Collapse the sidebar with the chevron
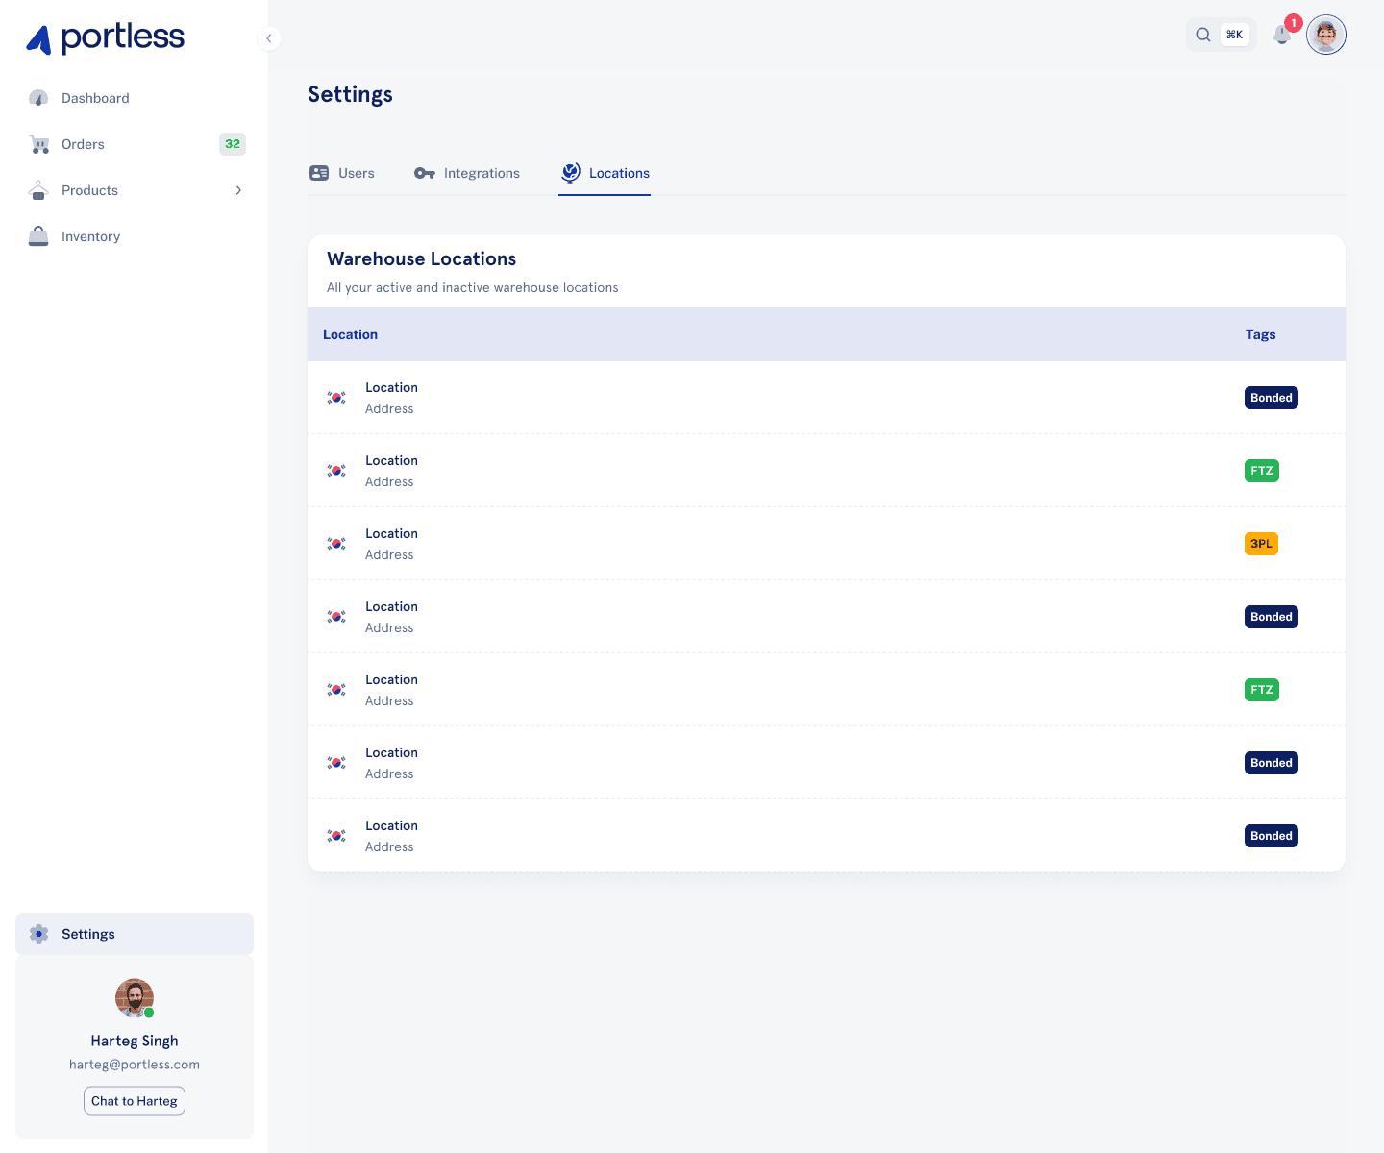 pos(269,38)
